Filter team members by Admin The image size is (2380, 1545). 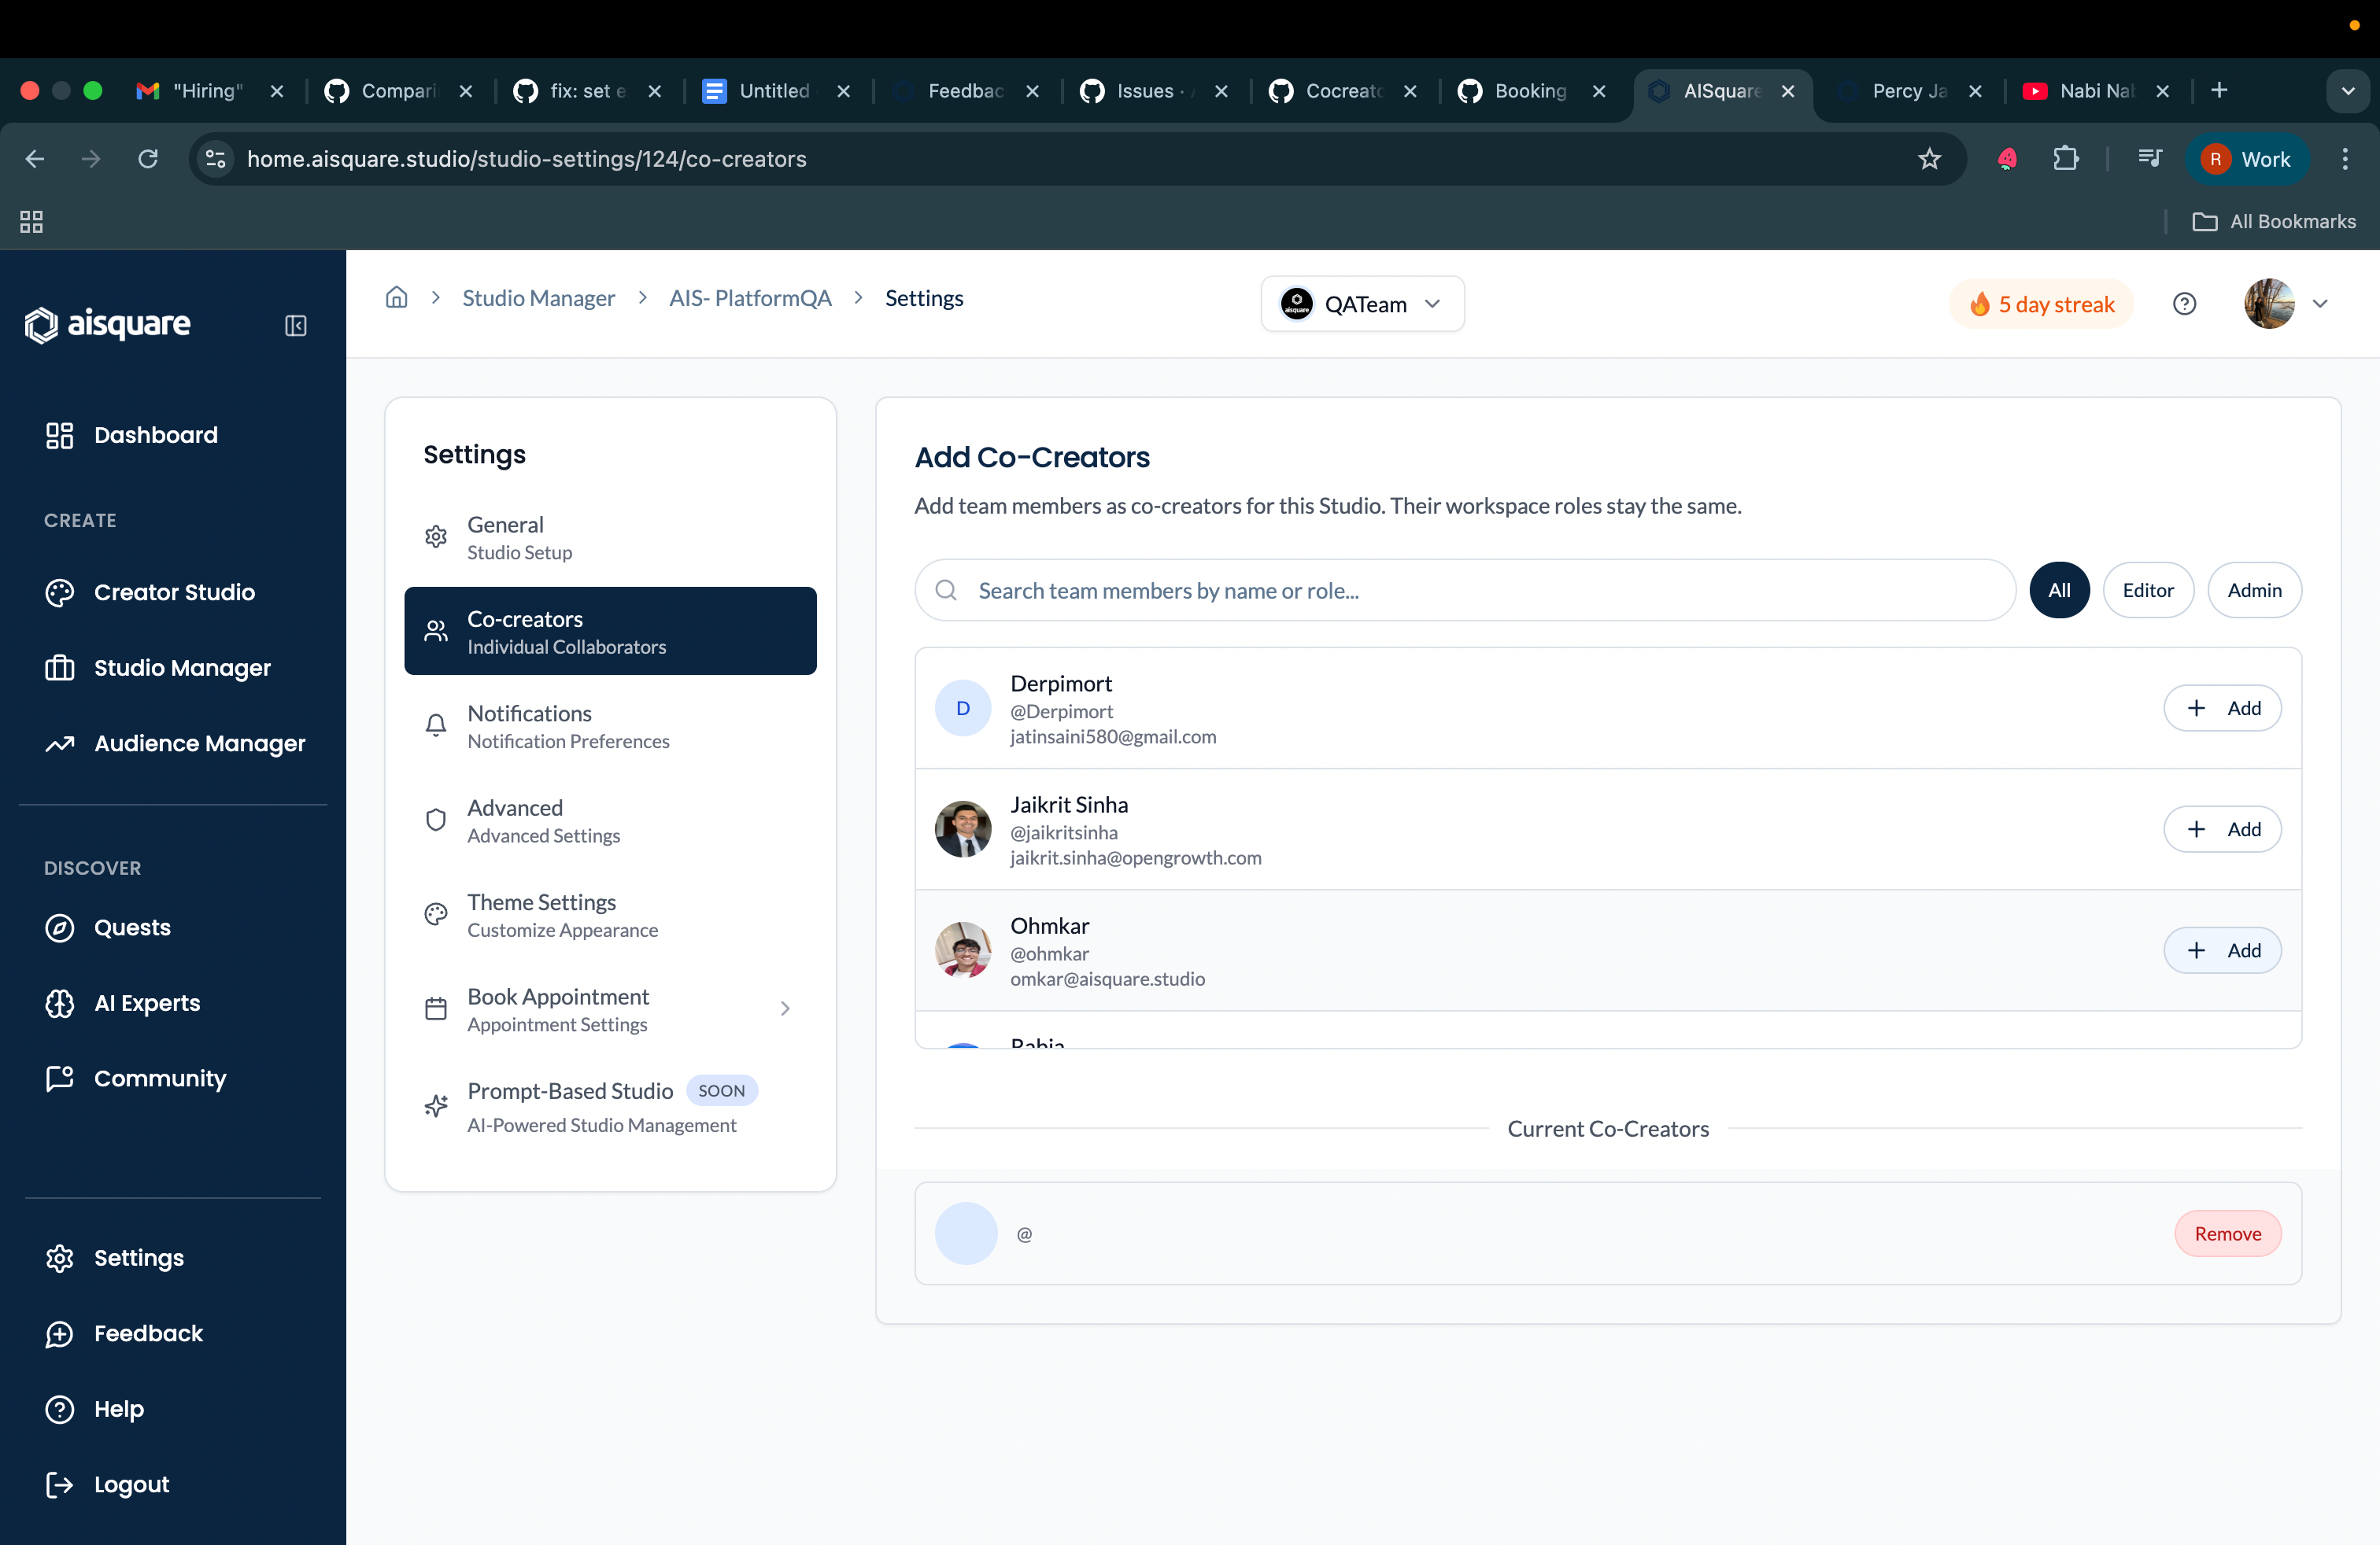coord(2254,591)
